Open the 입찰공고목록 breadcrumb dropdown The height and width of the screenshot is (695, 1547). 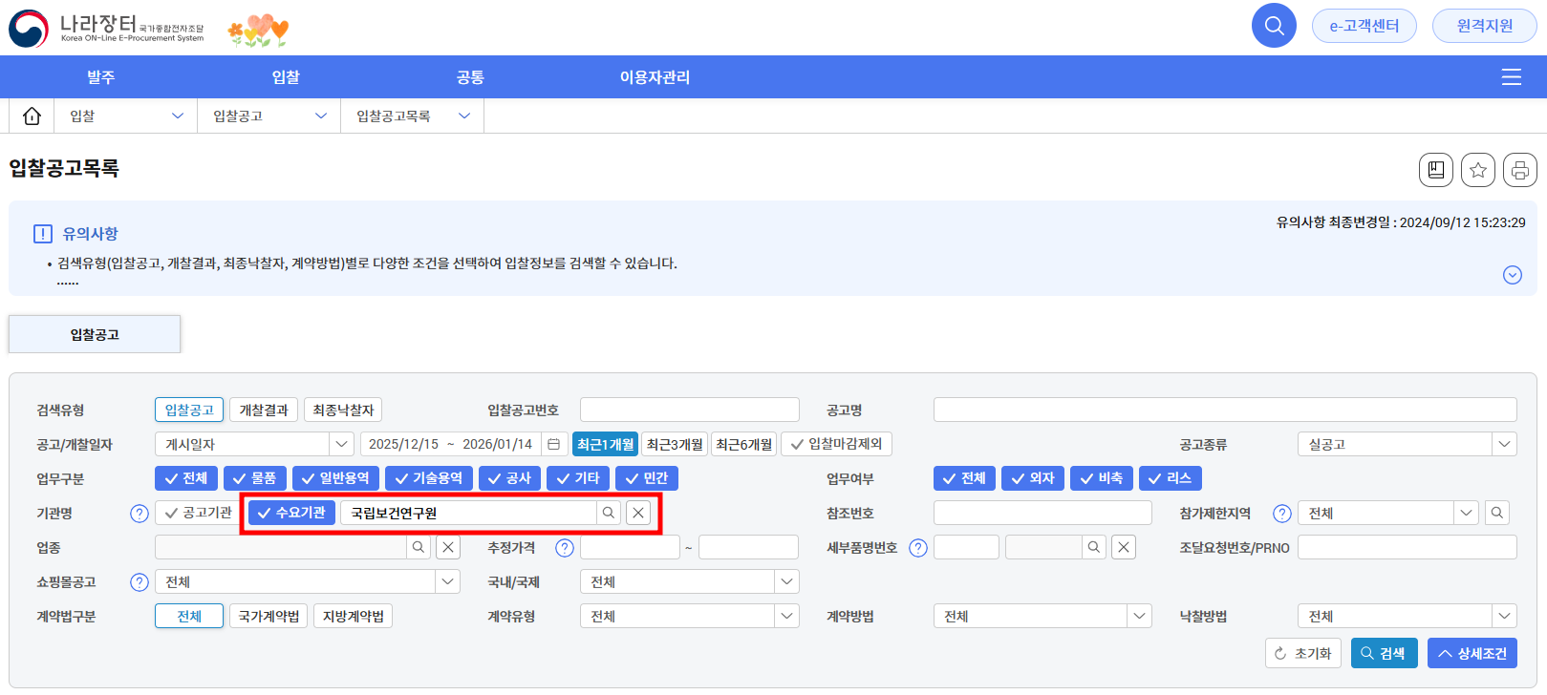click(413, 116)
